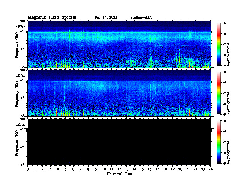
Task: Click the PSD units label beside the dZ/dt color bar
Action: [x=228, y=152]
